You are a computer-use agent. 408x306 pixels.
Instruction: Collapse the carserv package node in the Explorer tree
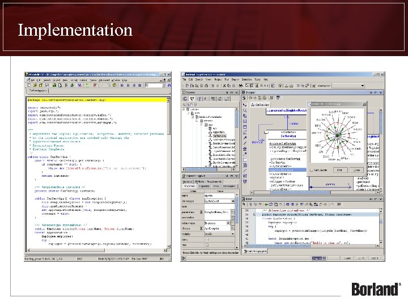197,121
